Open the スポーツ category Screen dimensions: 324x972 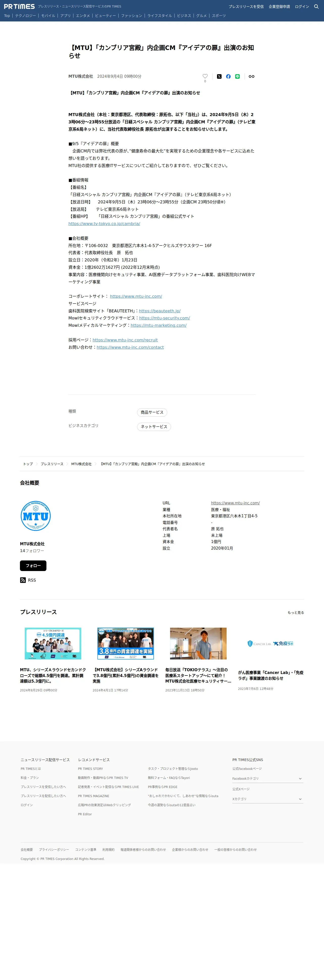tap(219, 16)
